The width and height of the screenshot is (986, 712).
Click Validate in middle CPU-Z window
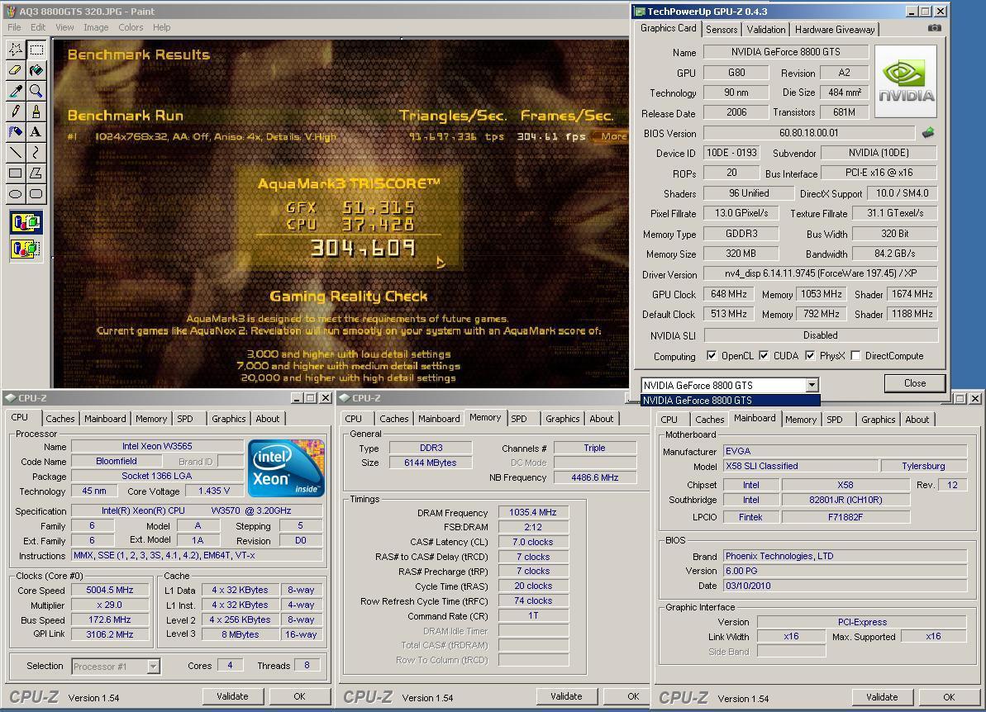click(x=566, y=696)
